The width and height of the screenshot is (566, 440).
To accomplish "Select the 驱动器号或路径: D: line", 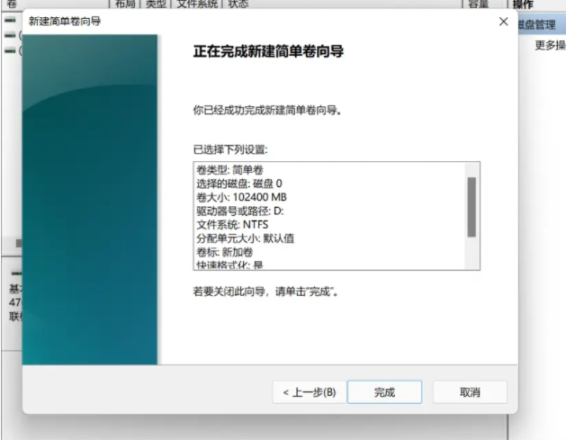I will click(x=239, y=211).
